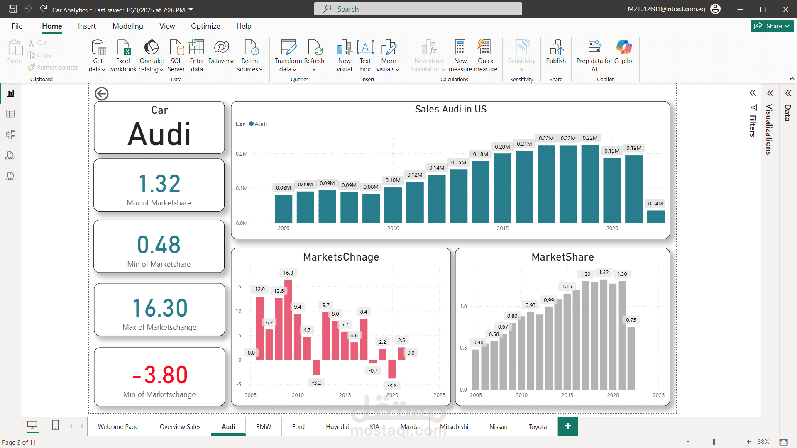
Task: Add a new page with plus button
Action: pyautogui.click(x=568, y=426)
